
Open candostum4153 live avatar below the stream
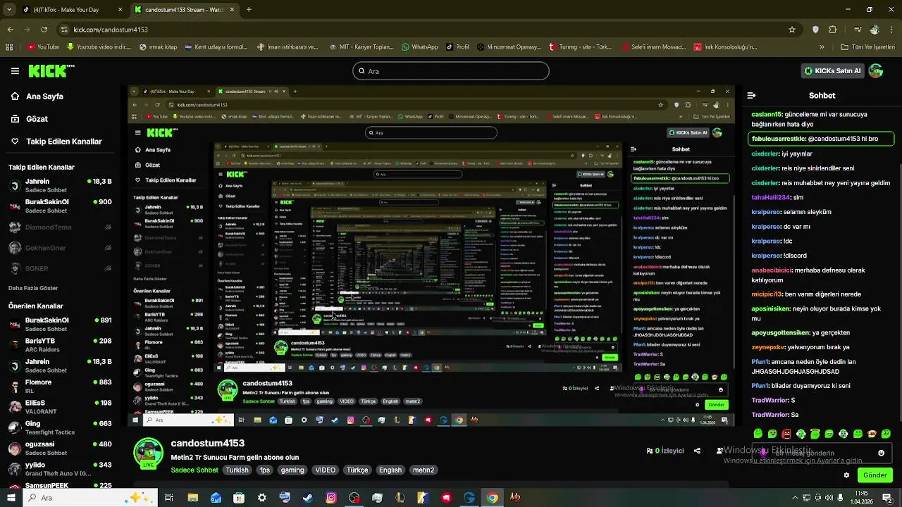(x=149, y=453)
